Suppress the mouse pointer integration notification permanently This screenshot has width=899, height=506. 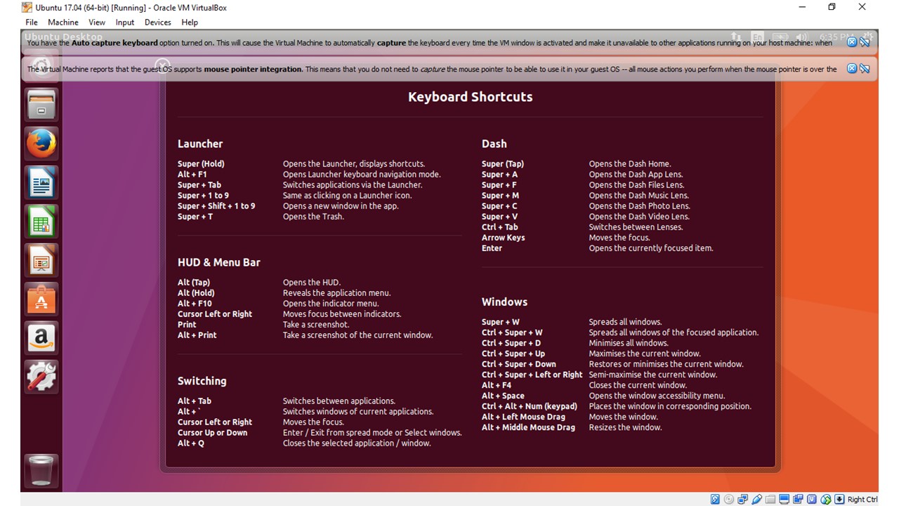tap(865, 69)
